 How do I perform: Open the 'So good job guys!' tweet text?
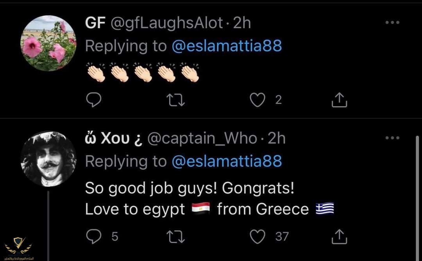pos(190,189)
